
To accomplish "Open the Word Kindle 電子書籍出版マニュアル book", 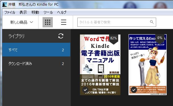I will coord(100,65).
